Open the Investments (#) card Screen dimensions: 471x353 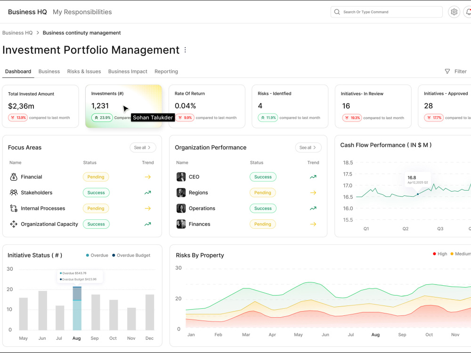pos(124,106)
